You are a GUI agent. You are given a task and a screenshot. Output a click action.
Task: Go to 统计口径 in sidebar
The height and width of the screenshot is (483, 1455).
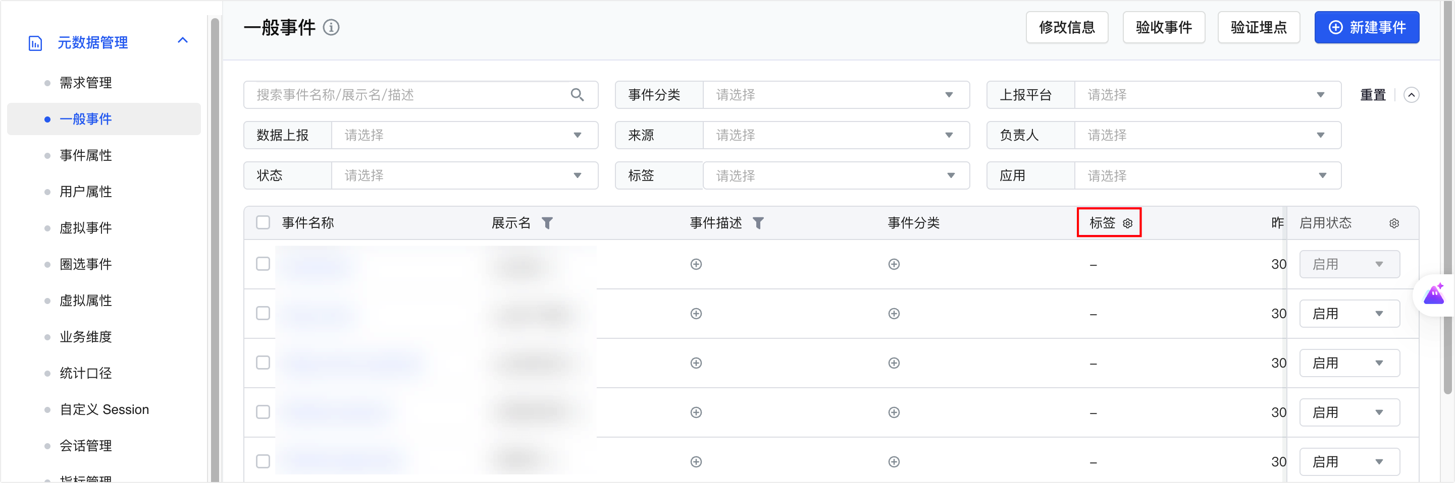point(86,373)
